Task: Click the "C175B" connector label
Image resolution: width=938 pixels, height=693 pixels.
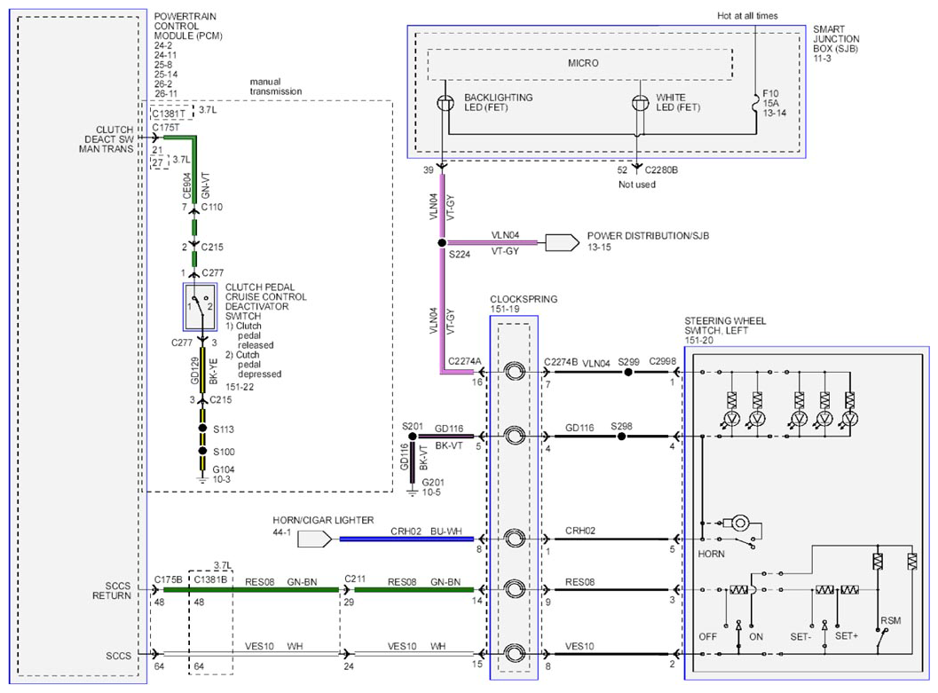Action: tap(168, 579)
